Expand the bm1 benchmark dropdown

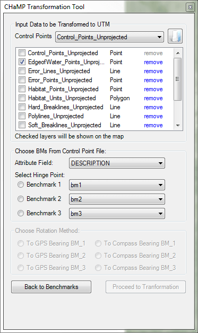[117, 185]
